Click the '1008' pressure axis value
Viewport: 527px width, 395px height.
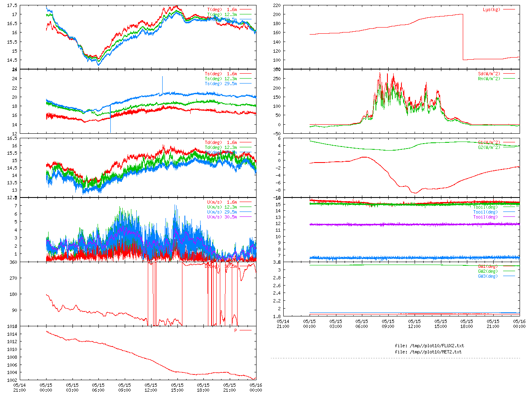coord(12,357)
